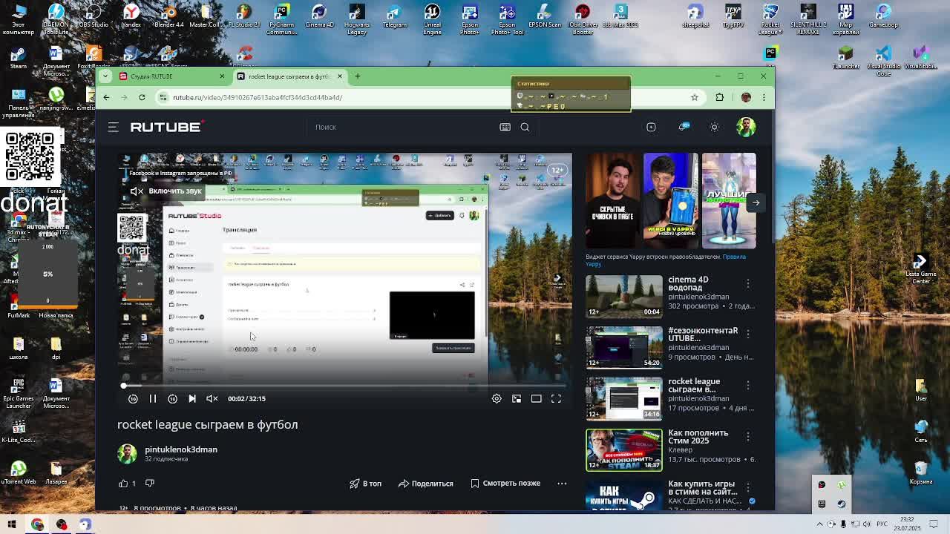Go back in the browser
Screen dimensions: 950x534
[106, 97]
